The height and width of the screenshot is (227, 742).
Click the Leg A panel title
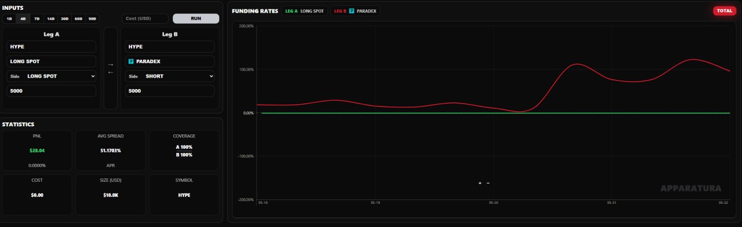click(52, 34)
